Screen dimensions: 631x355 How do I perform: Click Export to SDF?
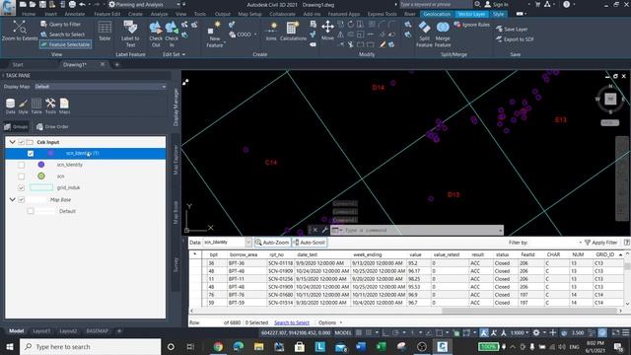pos(515,39)
